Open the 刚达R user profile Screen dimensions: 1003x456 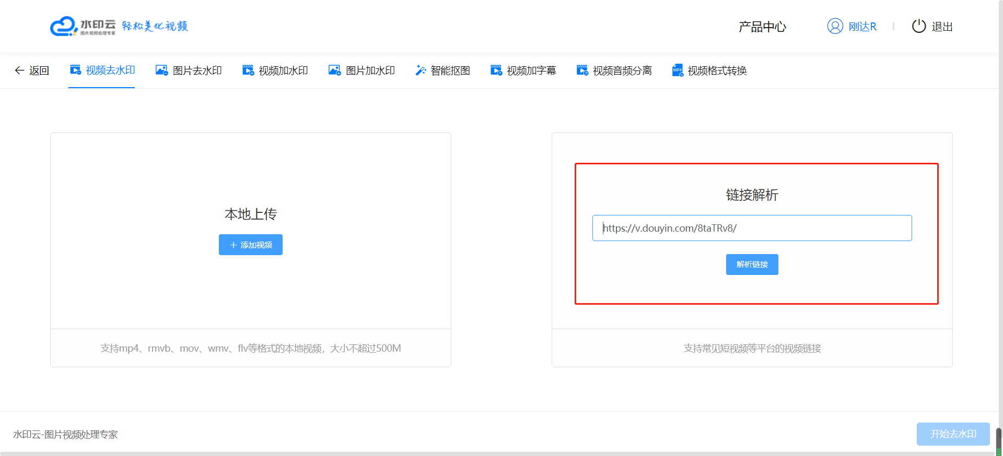coord(852,26)
